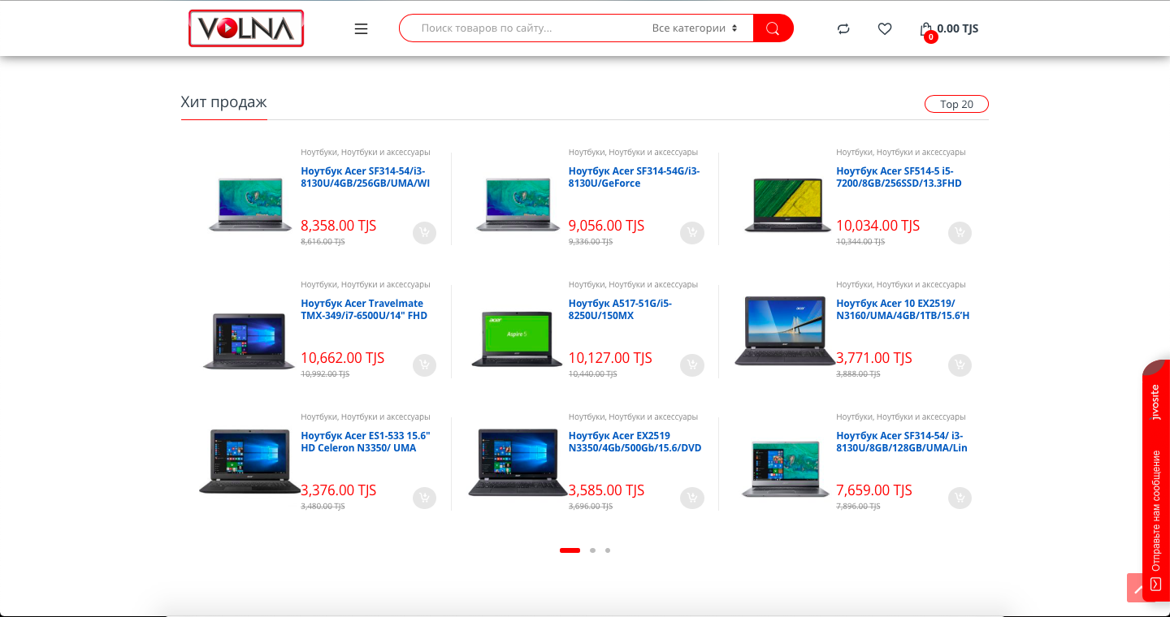Image resolution: width=1170 pixels, height=617 pixels.
Task: Click category link above Acer ES1-533
Action: click(366, 416)
